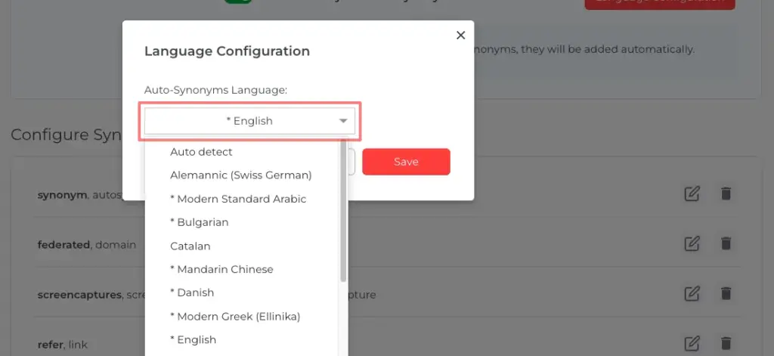774x356 pixels.
Task: Delete the synonym row entry
Action: [x=726, y=194]
